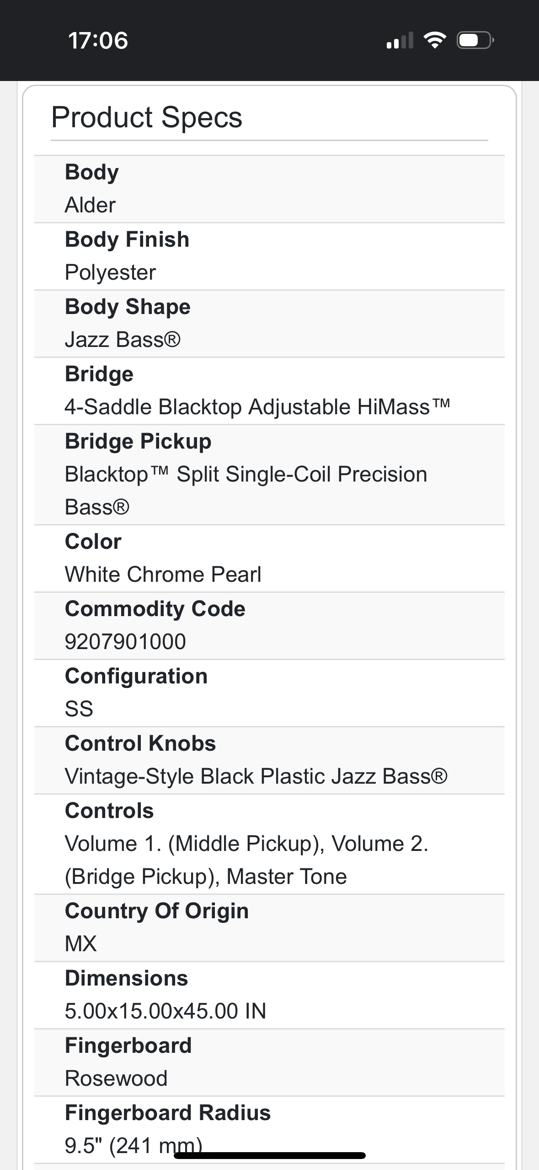Select the Controls description text
Viewport: 539px width, 1170px height.
coord(246,860)
